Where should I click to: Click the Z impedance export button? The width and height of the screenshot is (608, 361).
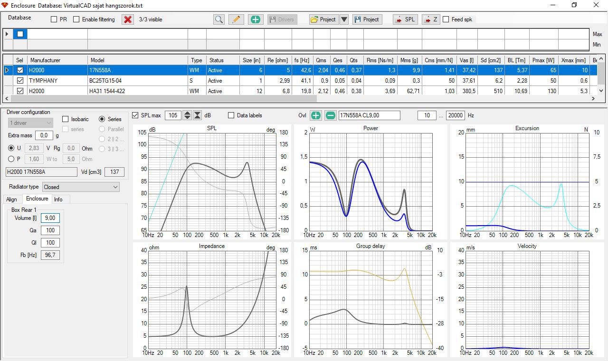pos(431,19)
